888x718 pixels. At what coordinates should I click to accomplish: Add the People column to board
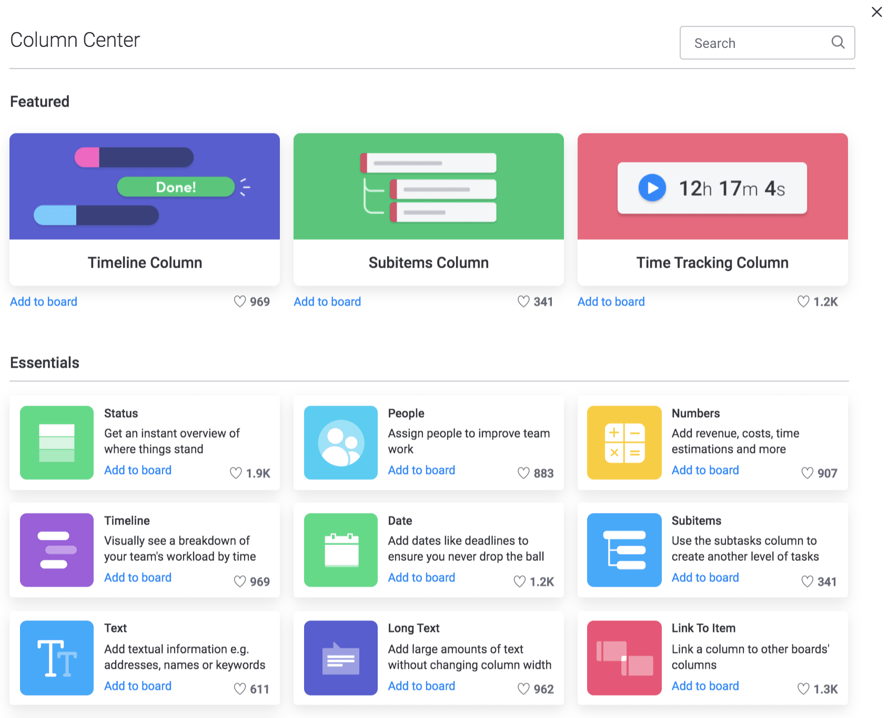(421, 470)
